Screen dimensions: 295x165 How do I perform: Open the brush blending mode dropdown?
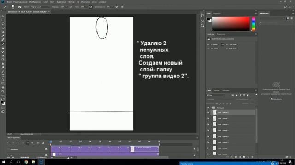pos(40,7)
